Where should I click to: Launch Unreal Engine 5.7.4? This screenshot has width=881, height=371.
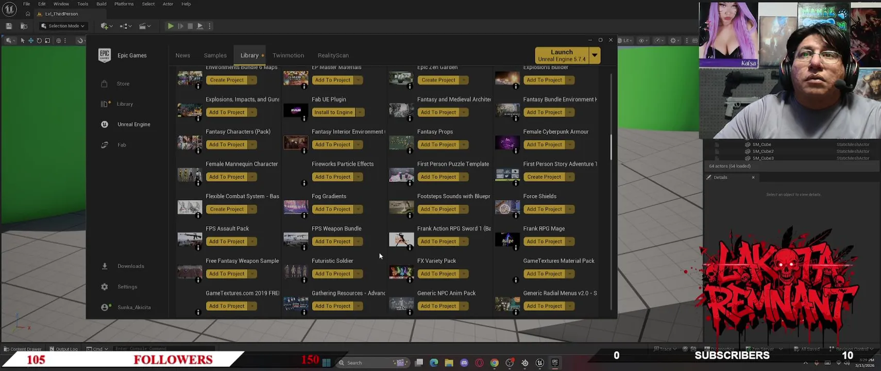coord(562,55)
